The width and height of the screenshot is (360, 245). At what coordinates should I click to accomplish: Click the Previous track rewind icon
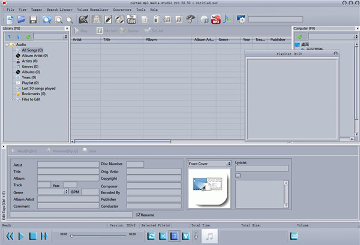click(9, 236)
